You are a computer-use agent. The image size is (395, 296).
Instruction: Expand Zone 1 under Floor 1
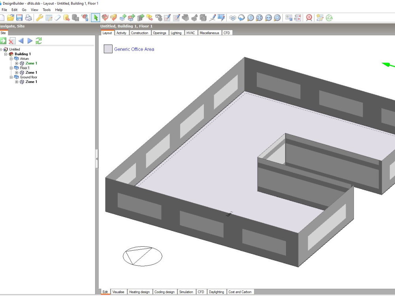pos(17,73)
